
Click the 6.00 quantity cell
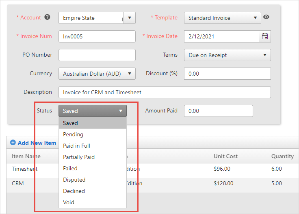[x=277, y=169]
